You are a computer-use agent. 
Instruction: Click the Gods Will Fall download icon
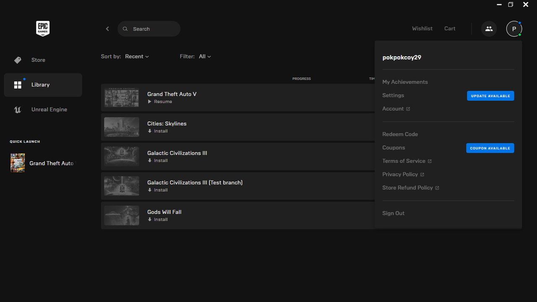point(150,219)
